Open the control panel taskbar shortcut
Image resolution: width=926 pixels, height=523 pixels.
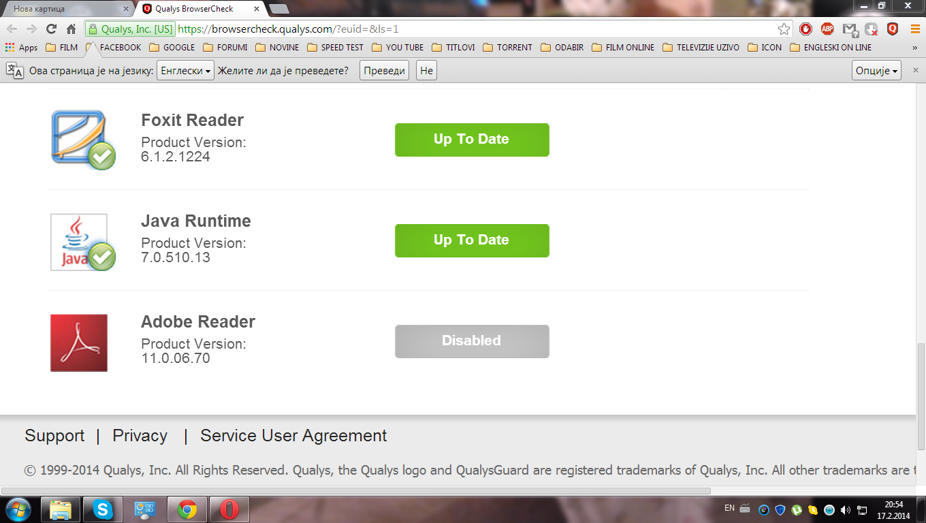tap(145, 509)
